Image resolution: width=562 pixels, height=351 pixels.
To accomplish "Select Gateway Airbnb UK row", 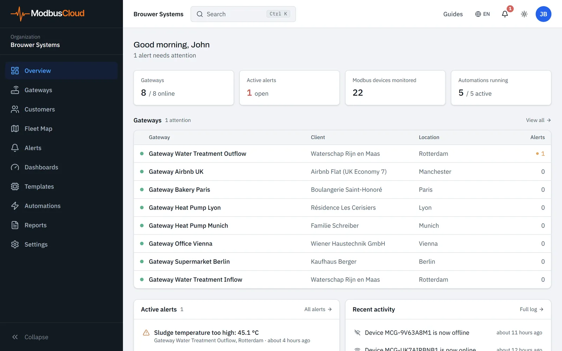I will click(342, 172).
